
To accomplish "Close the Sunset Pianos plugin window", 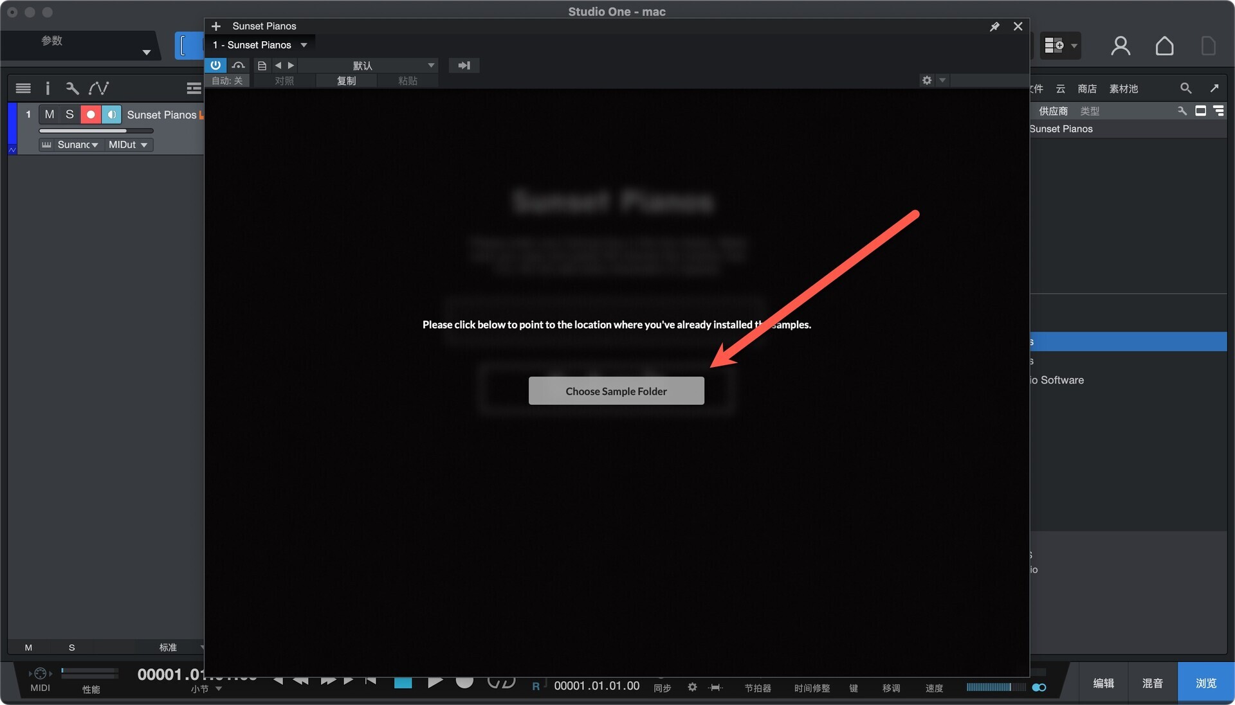I will 1018,26.
